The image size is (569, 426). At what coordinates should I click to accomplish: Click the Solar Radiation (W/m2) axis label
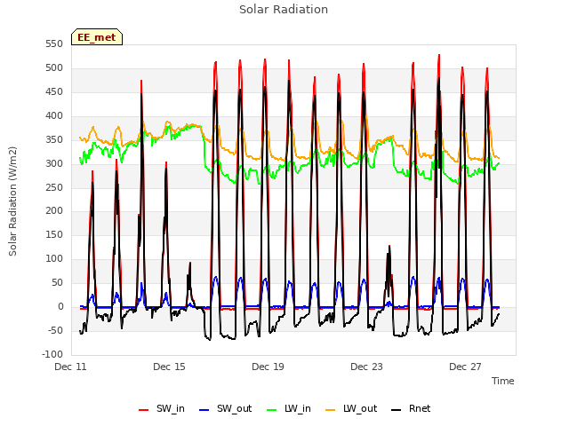point(12,201)
